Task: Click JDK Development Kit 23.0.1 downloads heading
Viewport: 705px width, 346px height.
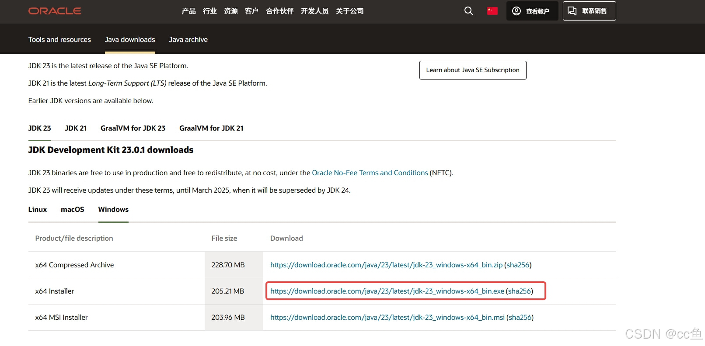Action: pyautogui.click(x=111, y=150)
